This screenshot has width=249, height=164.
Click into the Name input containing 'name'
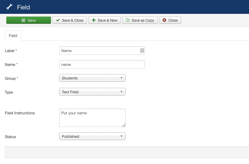tap(102, 64)
